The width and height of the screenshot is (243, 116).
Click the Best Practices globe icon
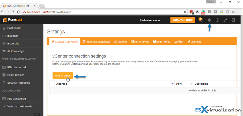pos(4,75)
